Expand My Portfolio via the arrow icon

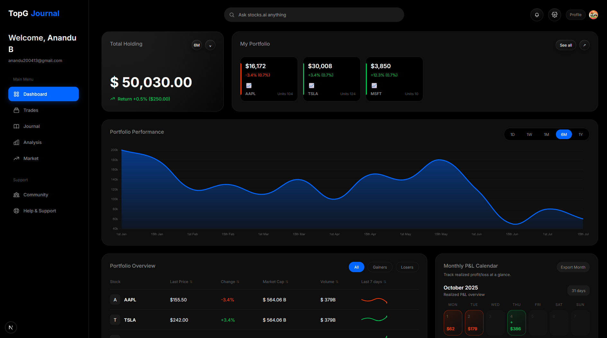point(584,45)
